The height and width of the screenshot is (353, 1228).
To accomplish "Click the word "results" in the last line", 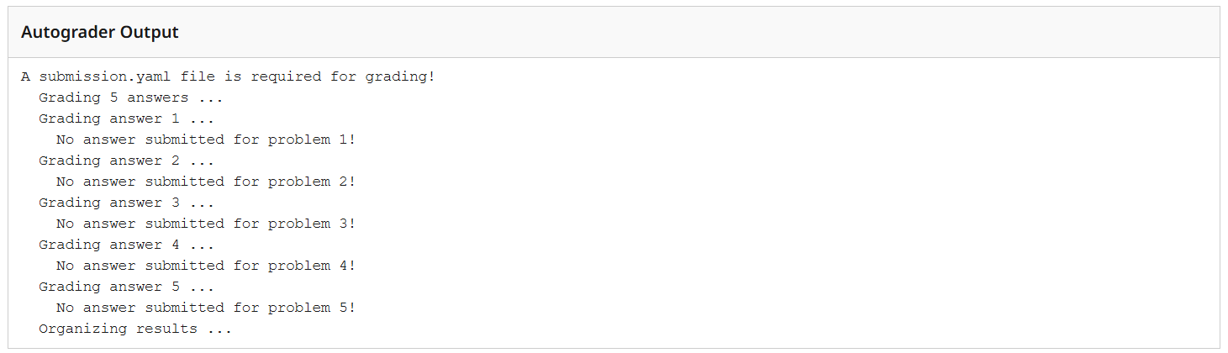I will point(166,329).
